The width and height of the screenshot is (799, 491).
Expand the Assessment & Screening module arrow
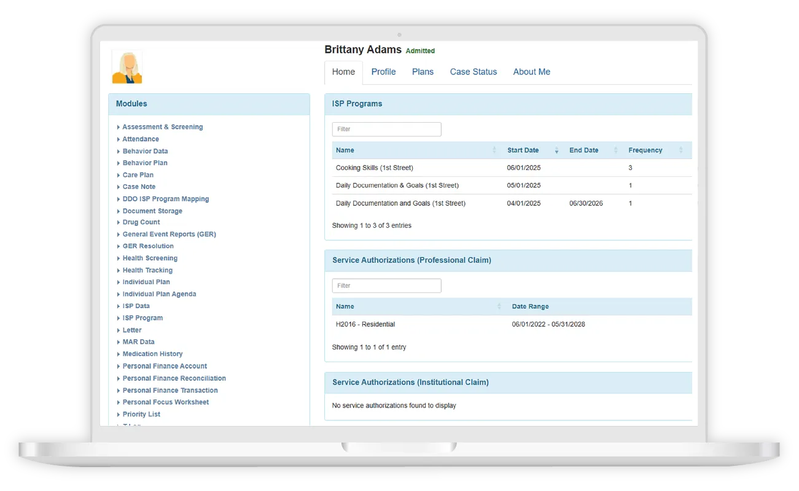click(119, 128)
